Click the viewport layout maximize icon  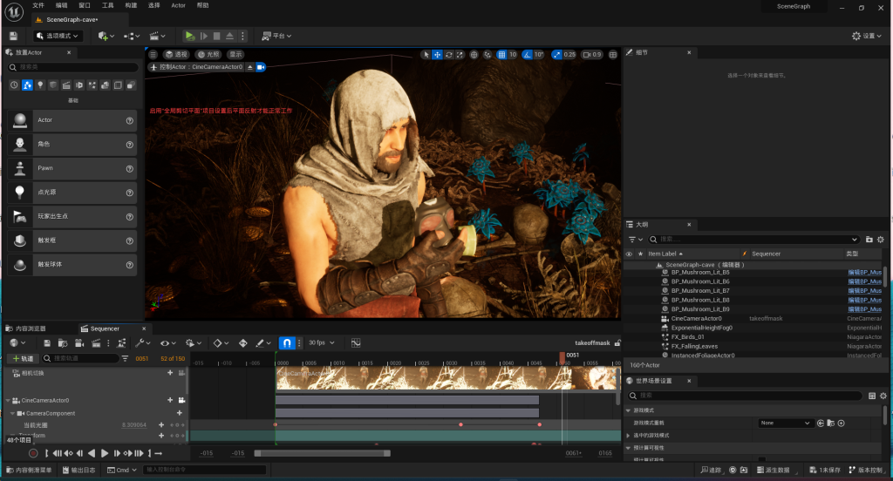613,55
